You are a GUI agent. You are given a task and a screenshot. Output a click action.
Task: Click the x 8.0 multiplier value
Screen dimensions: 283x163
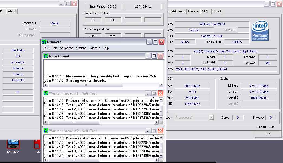pyautogui.click(x=192, y=92)
